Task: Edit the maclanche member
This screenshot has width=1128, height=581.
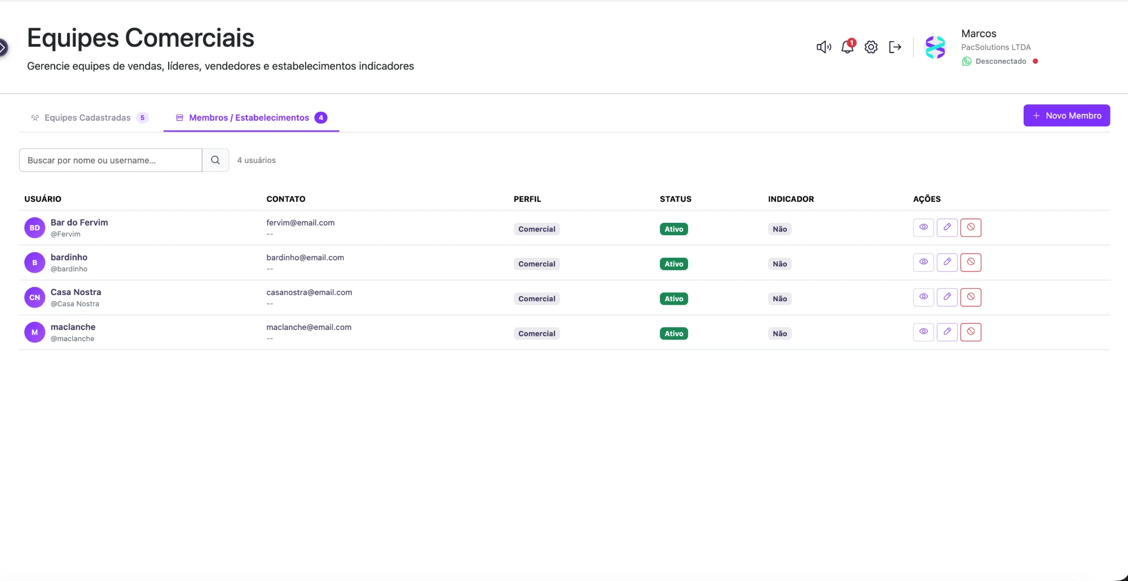Action: click(x=948, y=332)
